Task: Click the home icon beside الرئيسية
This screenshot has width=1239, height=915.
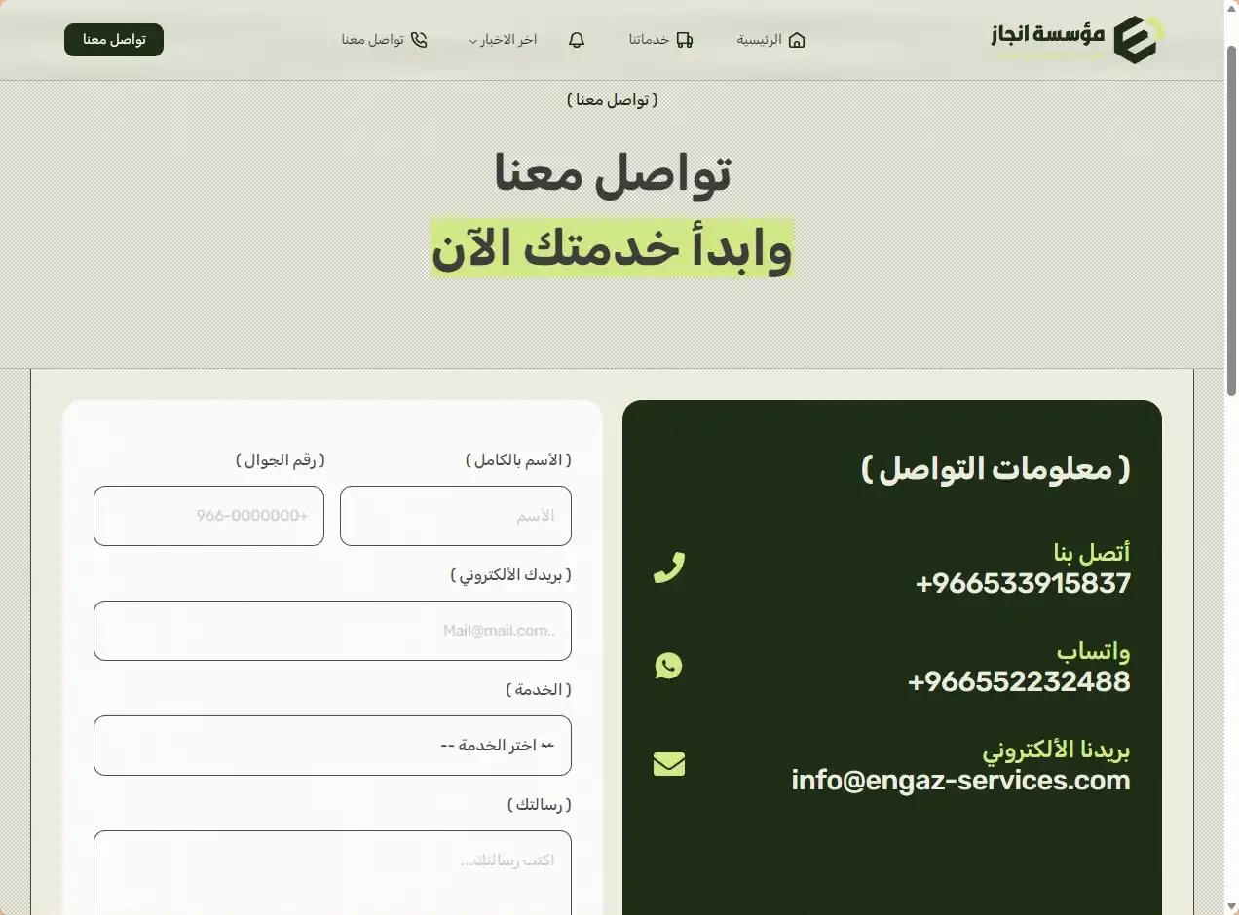Action: [797, 40]
